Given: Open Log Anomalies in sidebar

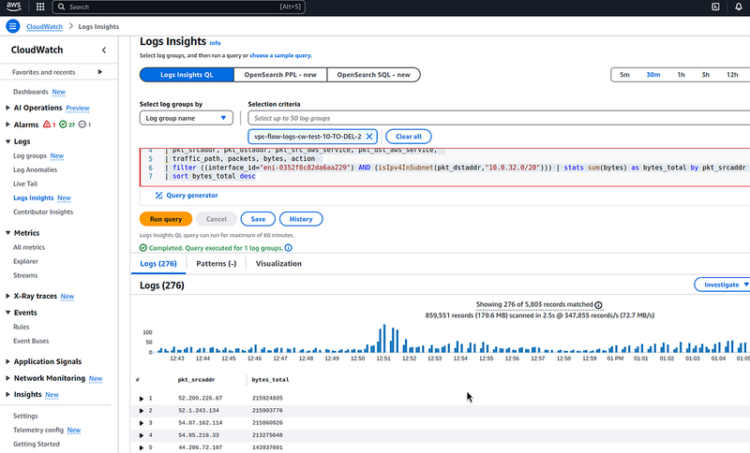Looking at the screenshot, I should pyautogui.click(x=35, y=169).
